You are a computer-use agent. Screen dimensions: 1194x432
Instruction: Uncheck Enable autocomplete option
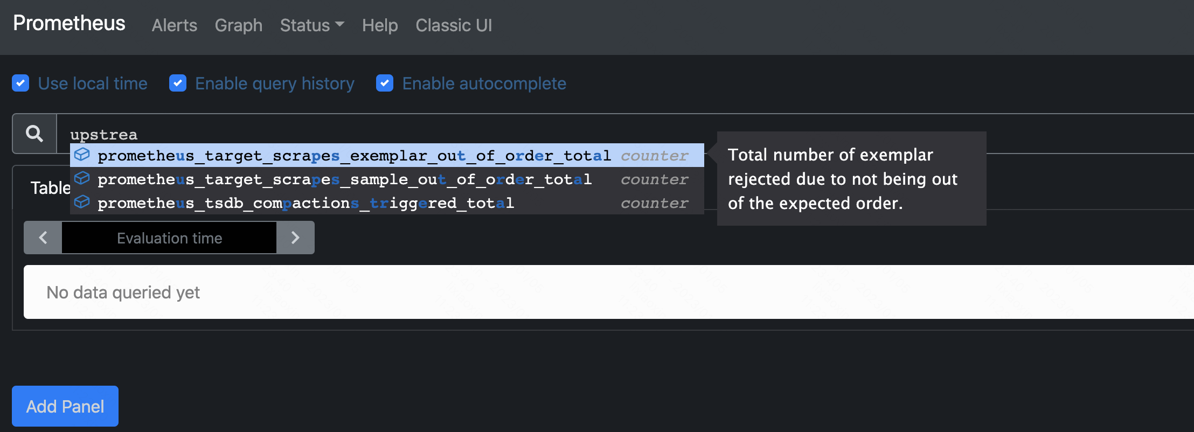click(x=385, y=83)
